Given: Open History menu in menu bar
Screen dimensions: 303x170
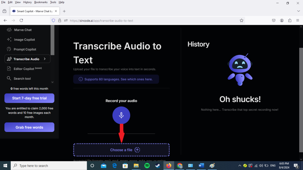Looking at the screenshot, I should point(28,2).
